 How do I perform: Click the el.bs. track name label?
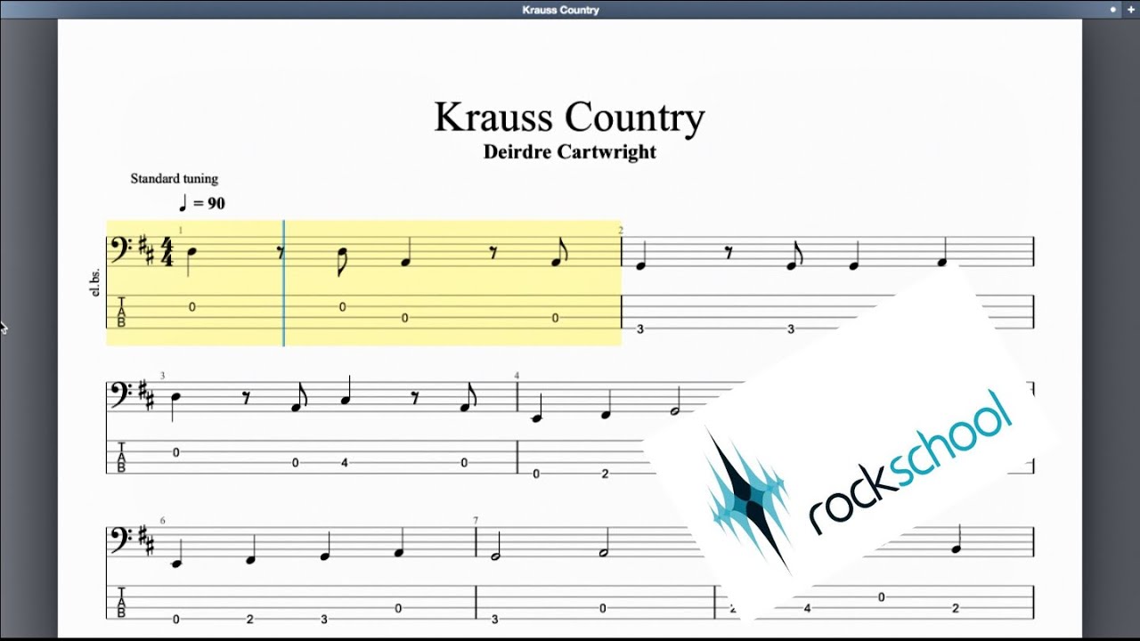[x=96, y=281]
